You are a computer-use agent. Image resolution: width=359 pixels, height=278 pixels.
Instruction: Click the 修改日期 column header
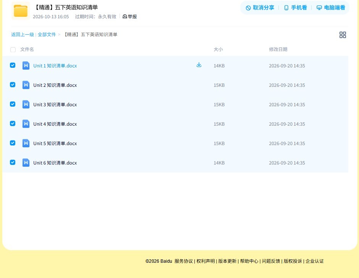tap(278, 49)
